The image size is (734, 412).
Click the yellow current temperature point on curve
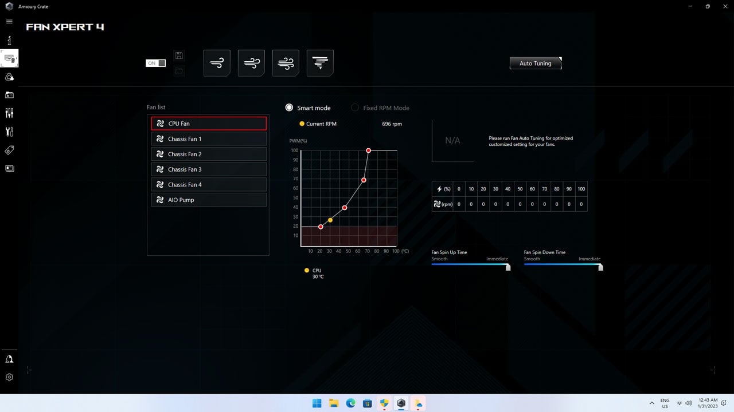(x=330, y=220)
